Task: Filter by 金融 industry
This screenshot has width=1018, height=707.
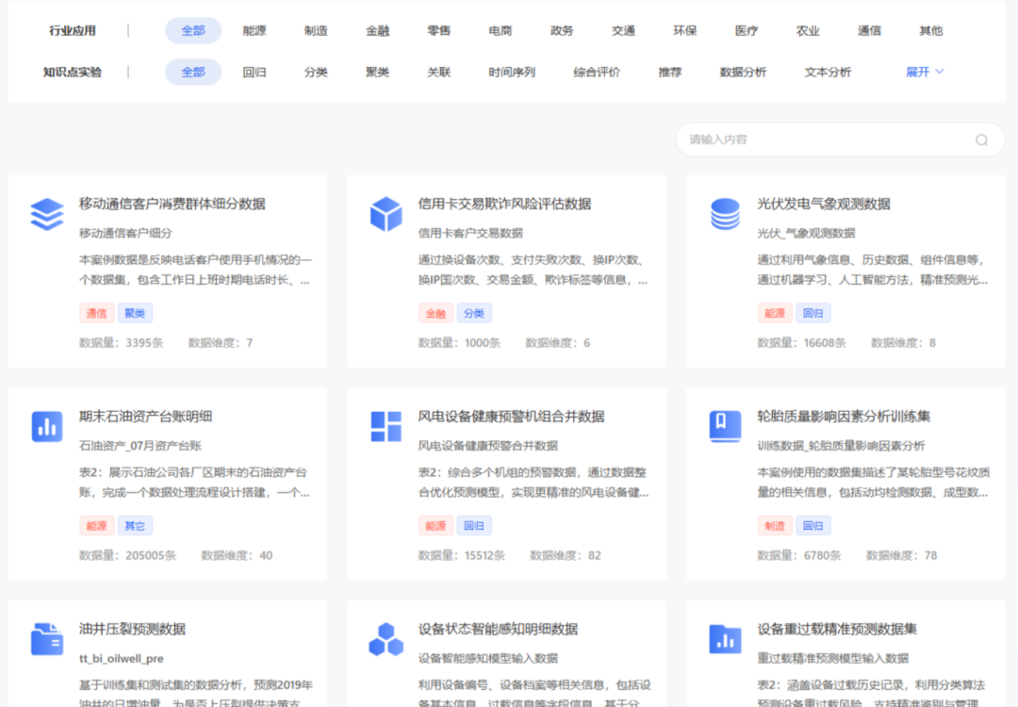Action: 377,30
